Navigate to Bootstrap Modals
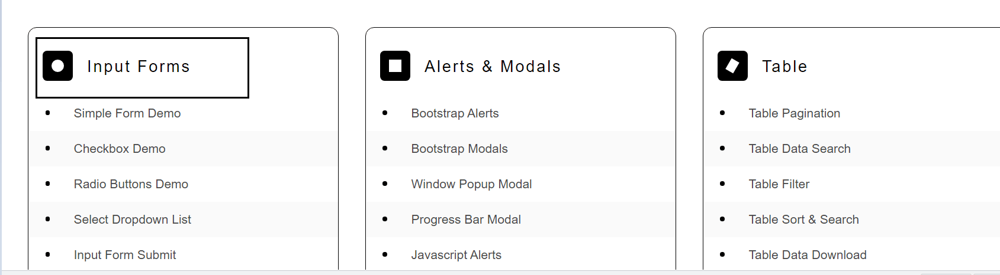This screenshot has width=1000, height=275. [459, 149]
